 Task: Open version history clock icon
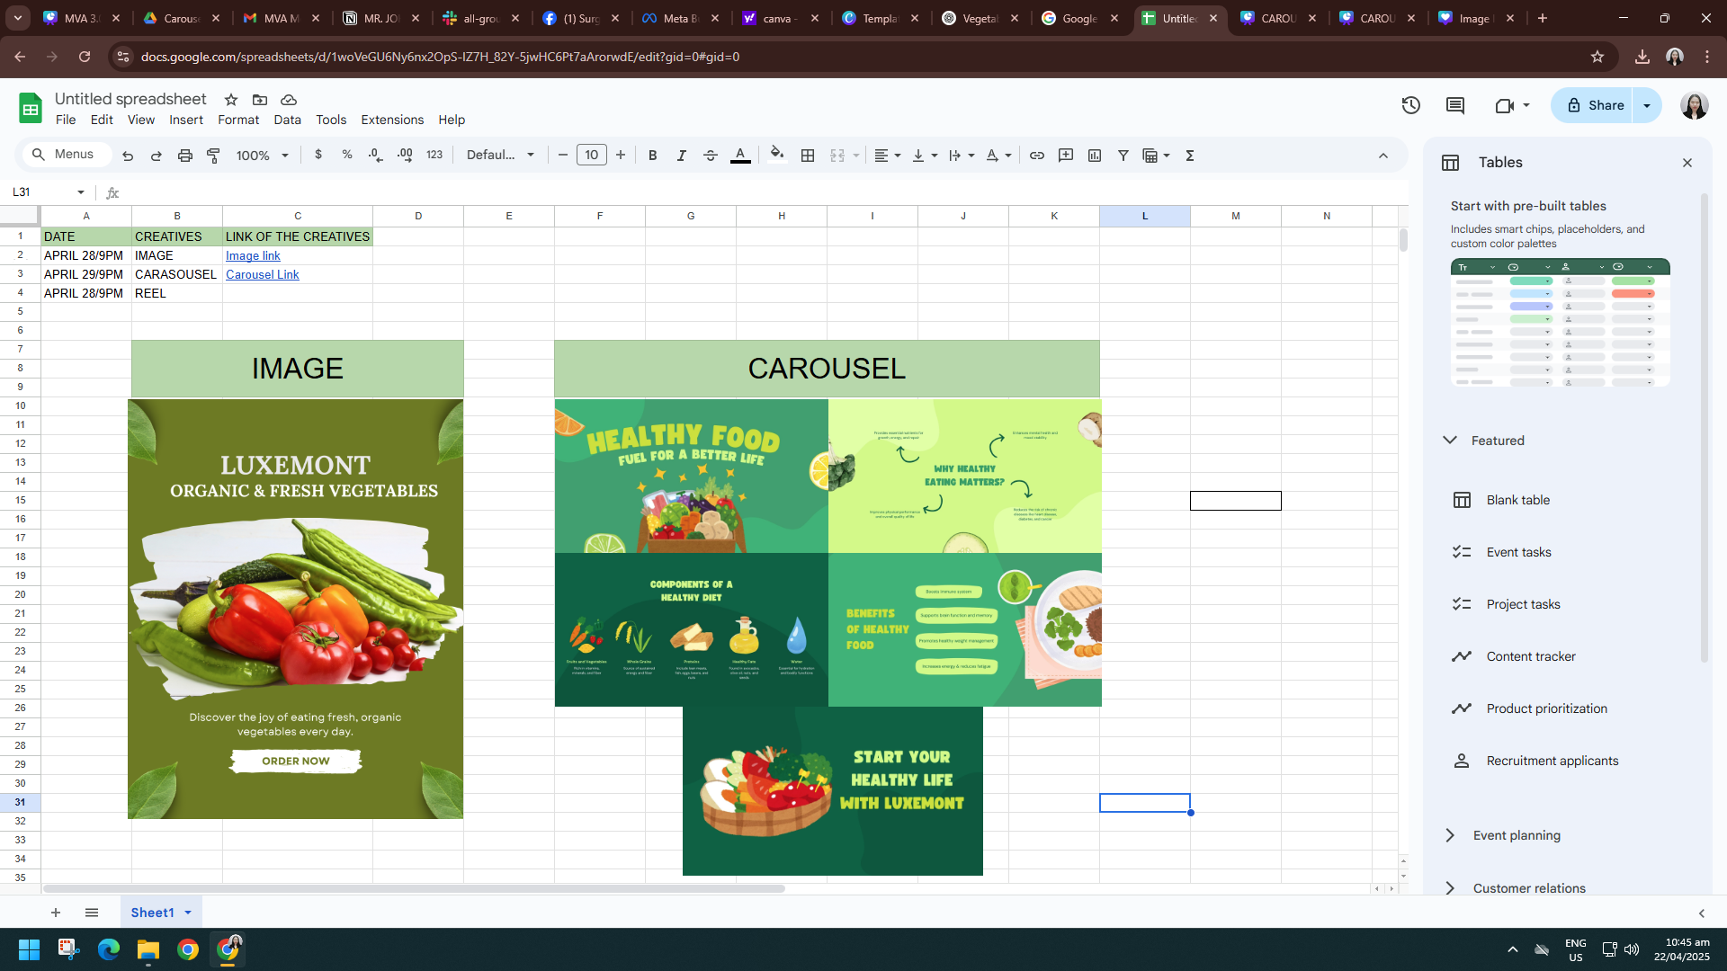tap(1410, 105)
